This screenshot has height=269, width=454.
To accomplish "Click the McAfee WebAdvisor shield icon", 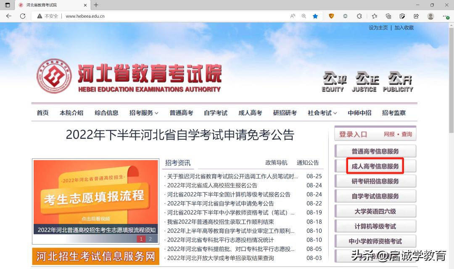I will click(331, 16).
